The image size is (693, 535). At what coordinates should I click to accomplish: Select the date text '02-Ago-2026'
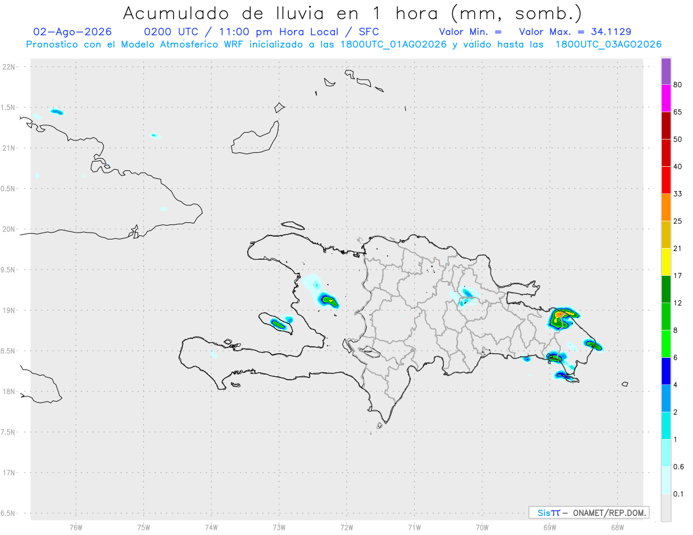73,32
